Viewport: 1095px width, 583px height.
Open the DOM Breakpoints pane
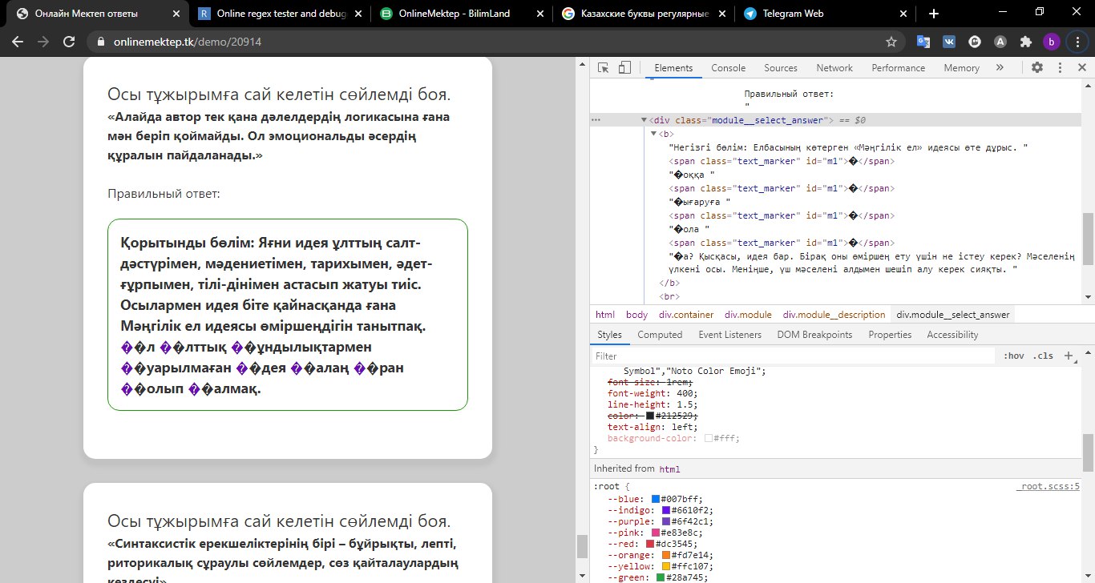pyautogui.click(x=814, y=335)
